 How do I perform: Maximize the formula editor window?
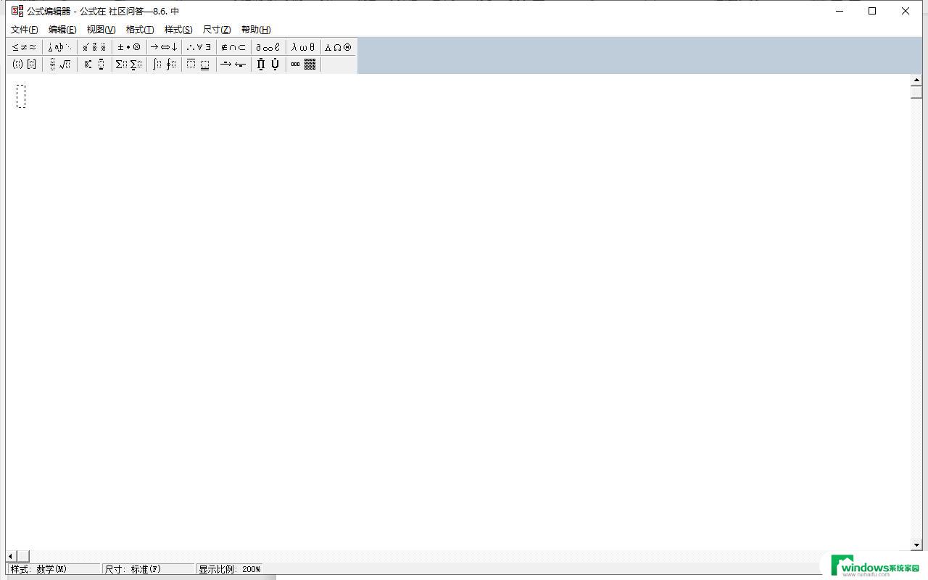(x=872, y=11)
